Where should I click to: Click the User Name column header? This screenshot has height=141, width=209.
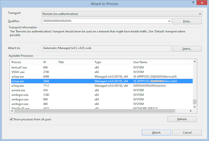click(161, 62)
